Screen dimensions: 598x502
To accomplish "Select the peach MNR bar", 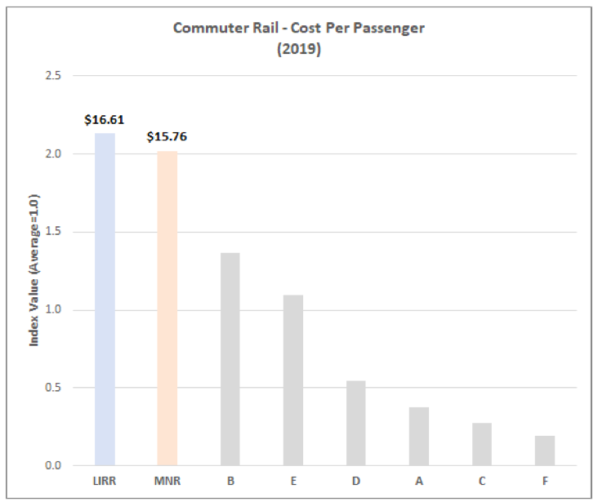I will click(167, 309).
